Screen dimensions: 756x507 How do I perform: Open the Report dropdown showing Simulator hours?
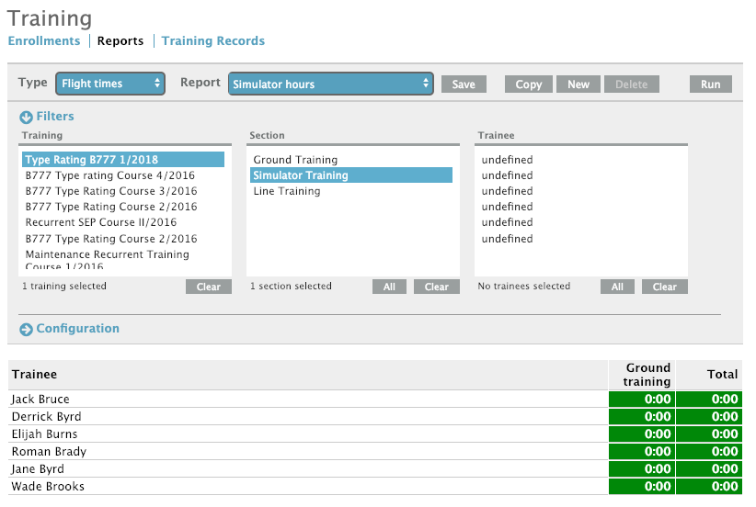[331, 84]
